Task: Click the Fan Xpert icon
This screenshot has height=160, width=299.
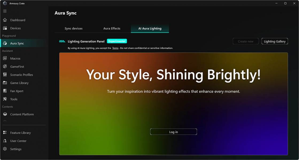Action: (5, 91)
